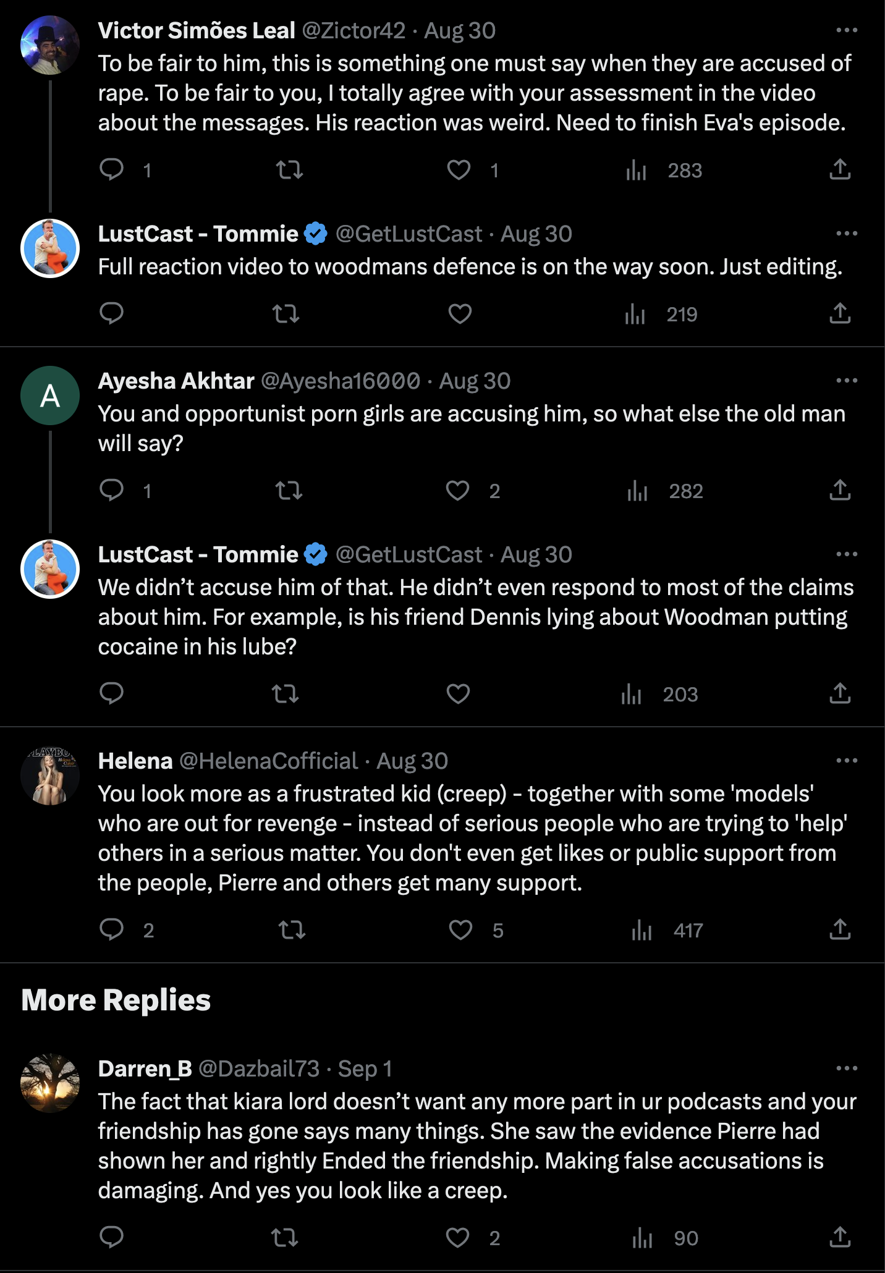View analytics for Helena's tweet

point(643,930)
